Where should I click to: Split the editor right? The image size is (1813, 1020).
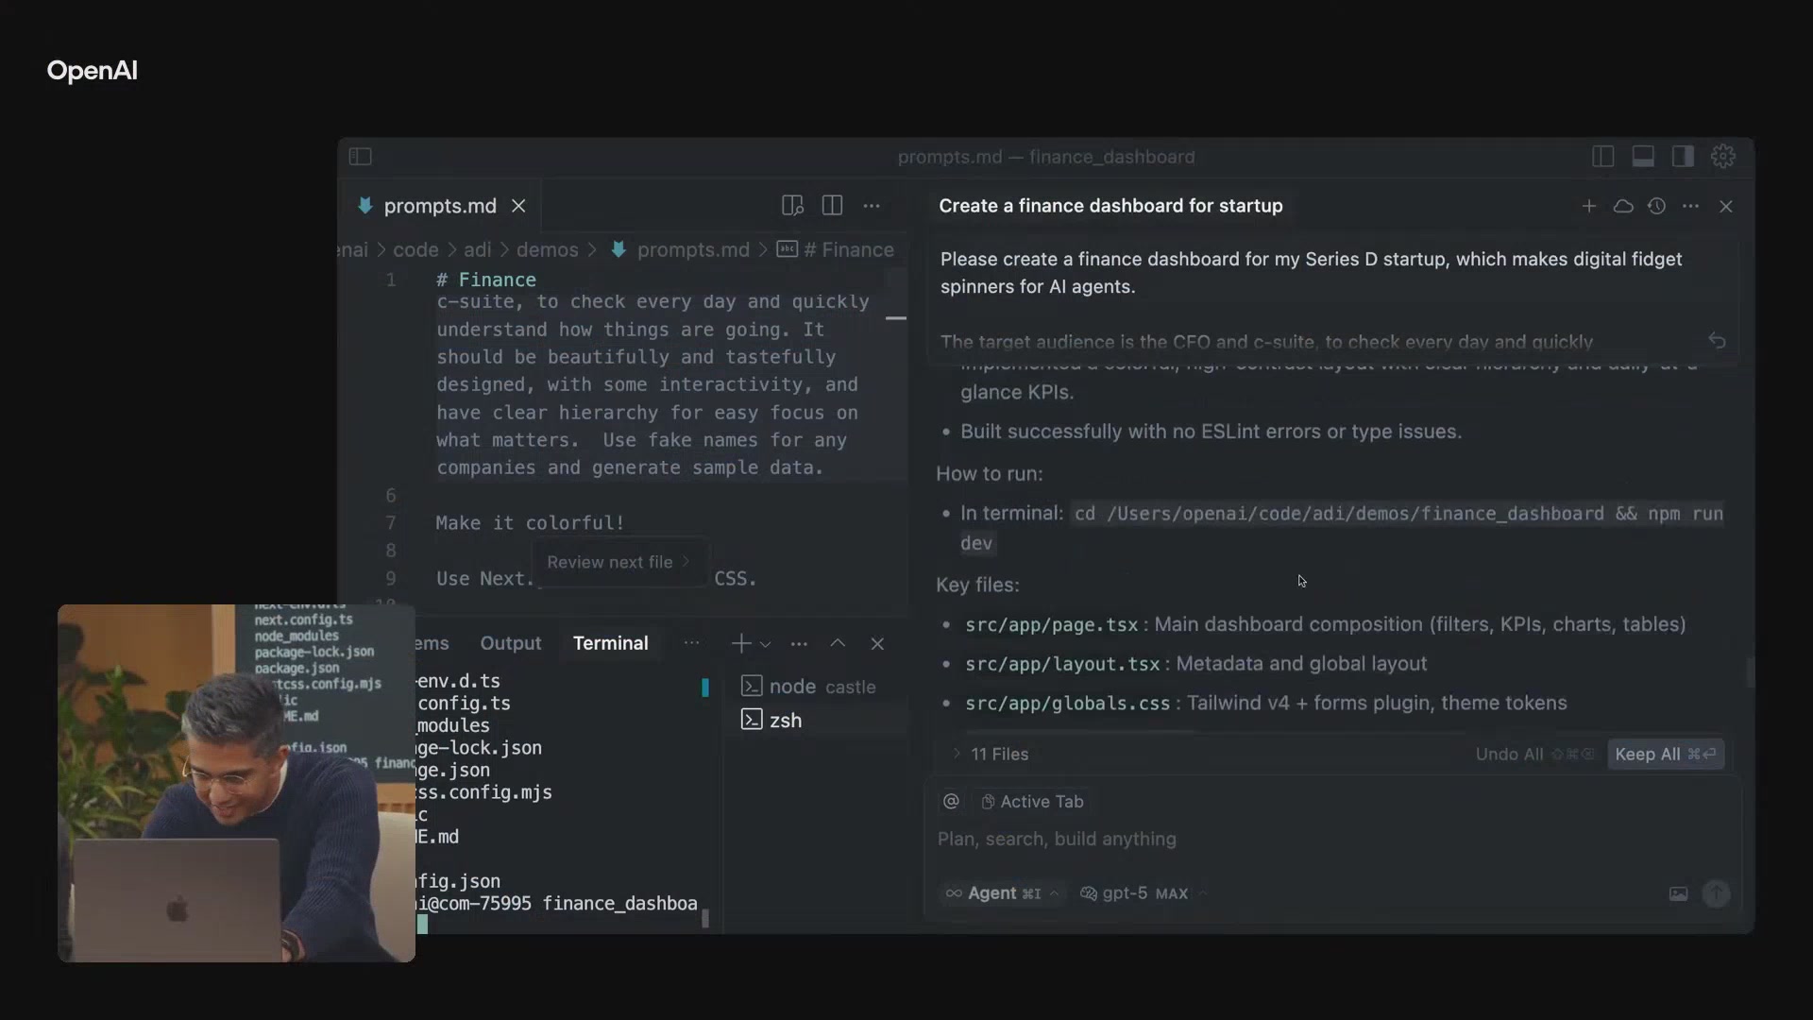[832, 206]
